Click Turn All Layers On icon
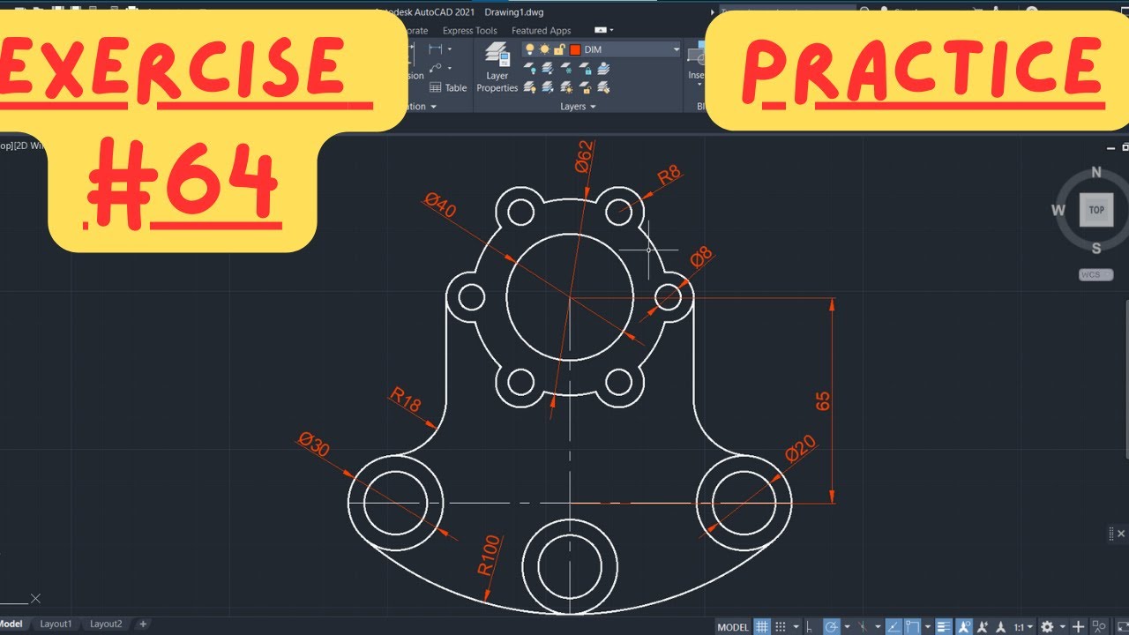The height and width of the screenshot is (635, 1129). click(530, 86)
